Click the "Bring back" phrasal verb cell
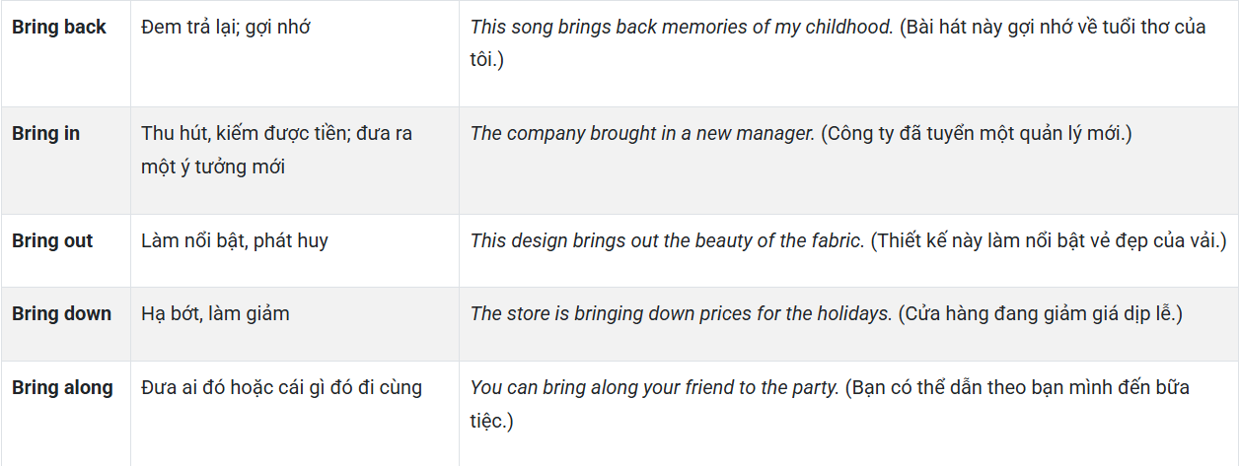1239x466 pixels. click(x=59, y=28)
